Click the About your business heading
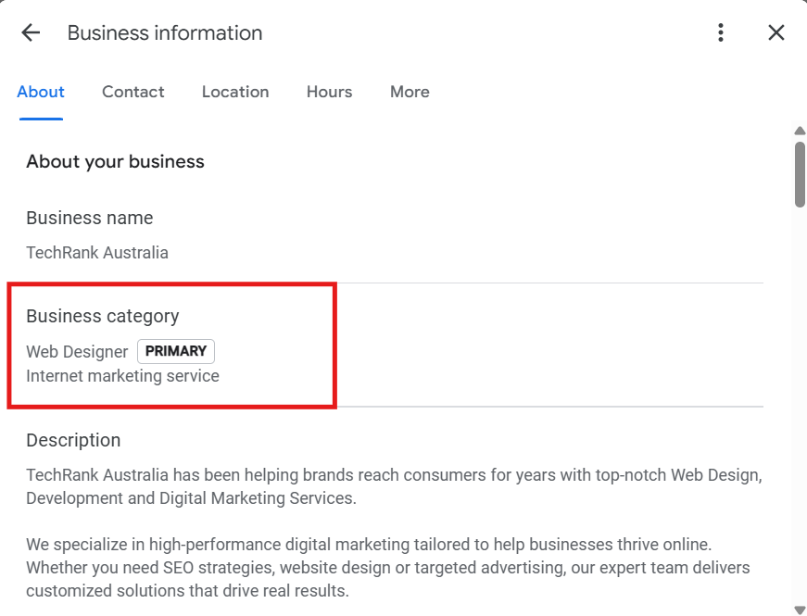Viewport: 807px width, 616px height. coord(115,161)
